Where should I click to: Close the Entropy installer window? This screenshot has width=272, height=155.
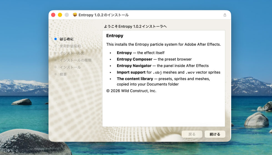pos(53,15)
